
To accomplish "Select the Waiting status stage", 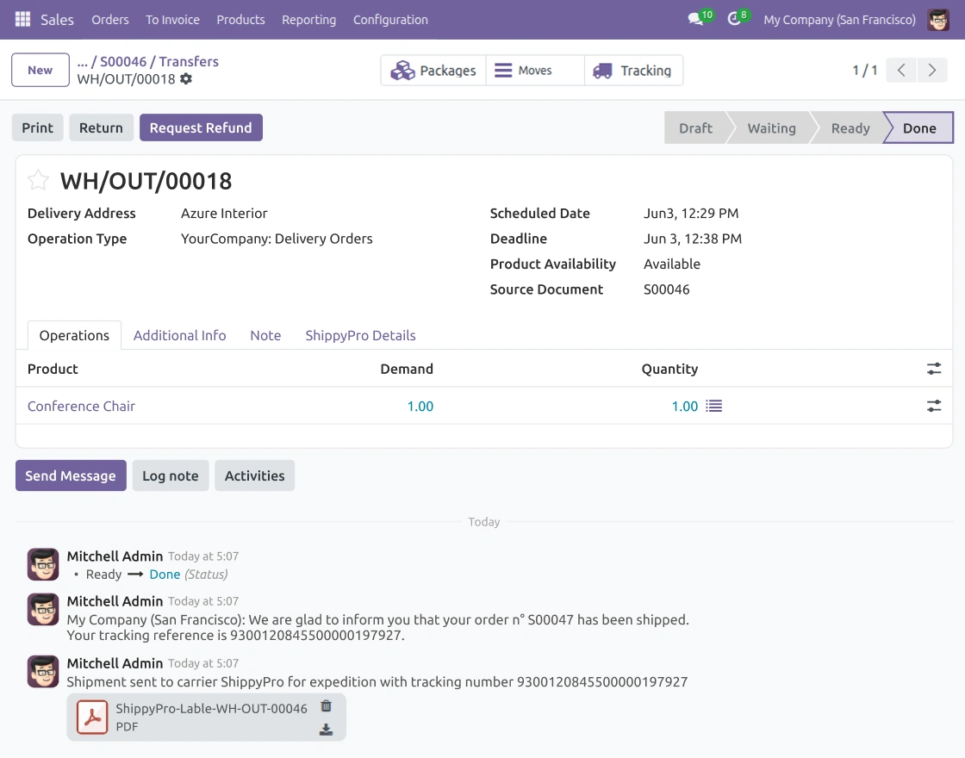I will coord(771,128).
